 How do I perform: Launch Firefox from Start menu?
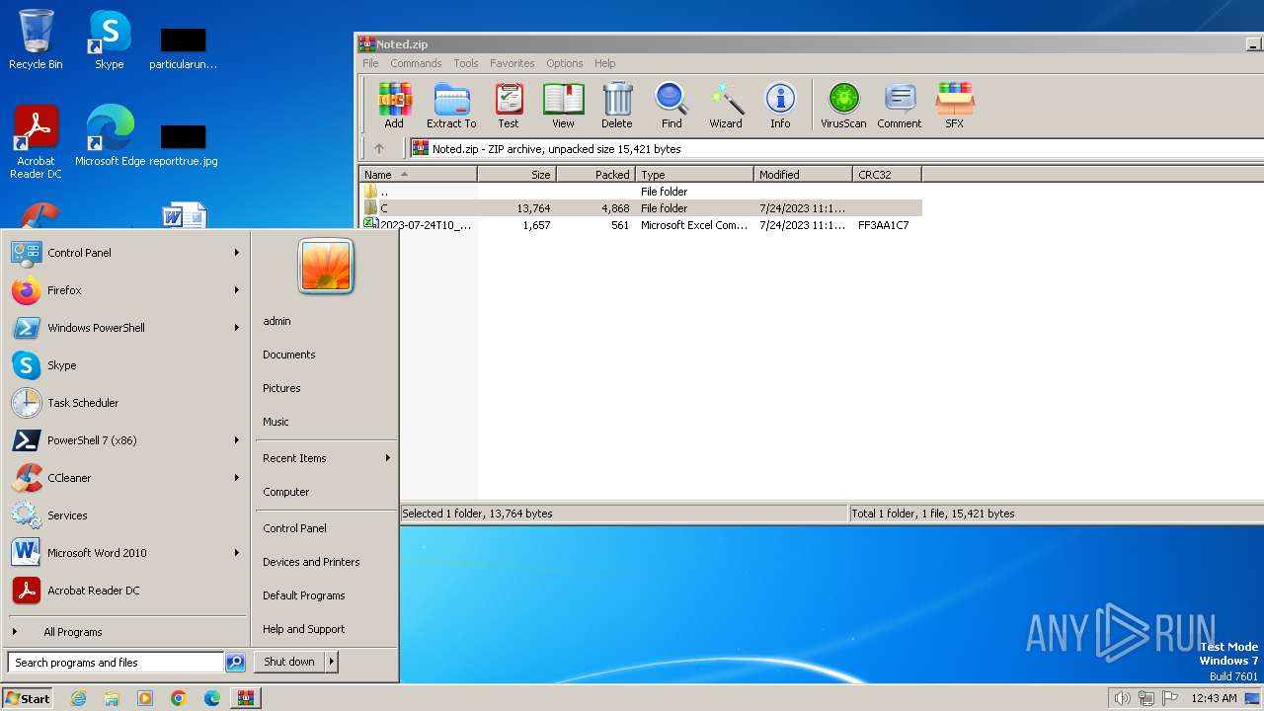click(125, 290)
